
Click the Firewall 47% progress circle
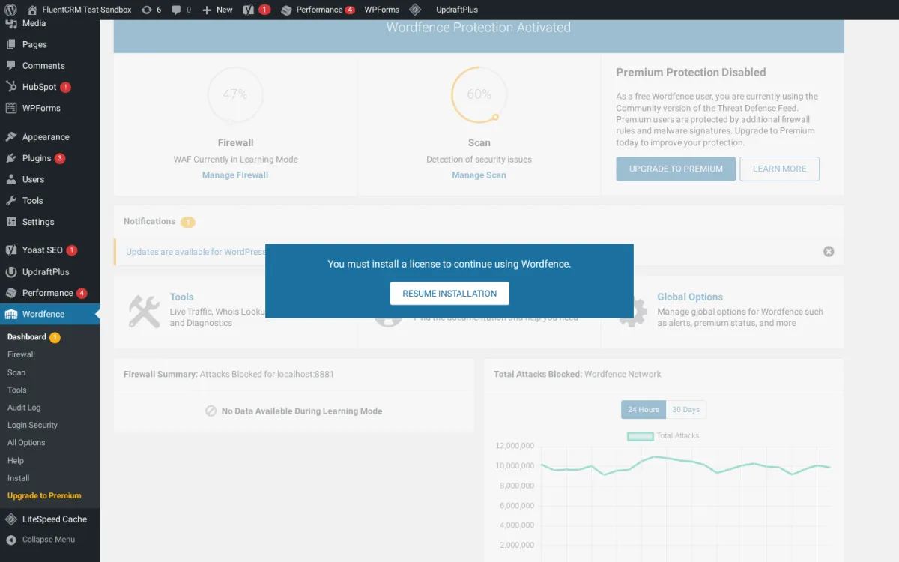[235, 94]
